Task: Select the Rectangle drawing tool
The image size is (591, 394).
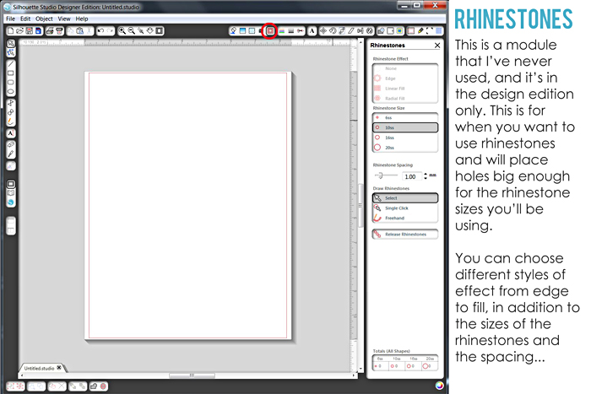Action: (11, 73)
